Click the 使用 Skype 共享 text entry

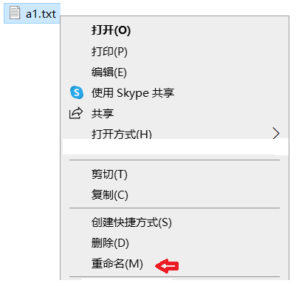point(133,93)
